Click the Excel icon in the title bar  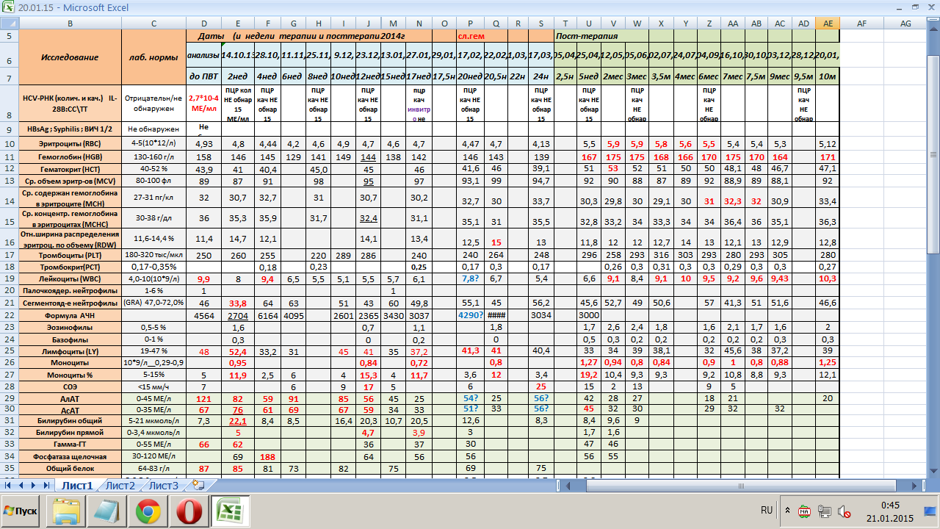[x=8, y=8]
